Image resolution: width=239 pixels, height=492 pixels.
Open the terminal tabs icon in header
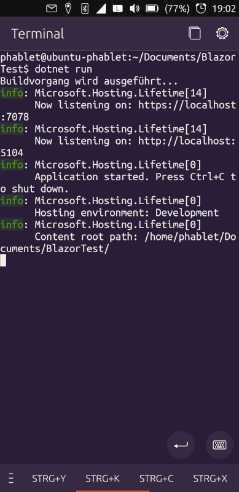click(x=195, y=33)
